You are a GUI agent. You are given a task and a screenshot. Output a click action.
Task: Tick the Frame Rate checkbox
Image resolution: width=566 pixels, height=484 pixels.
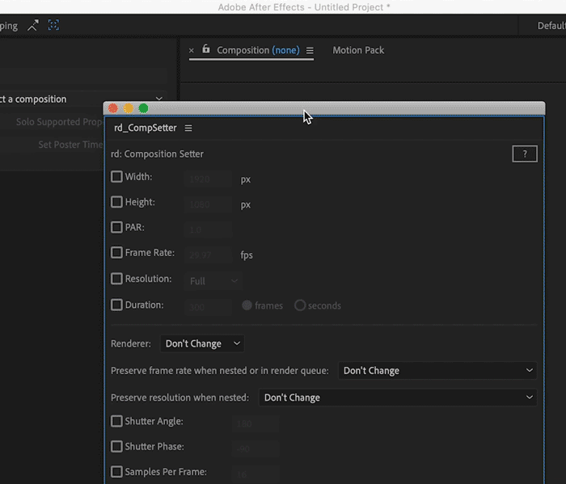117,253
